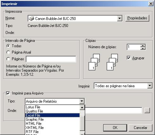The width and height of the screenshot is (155, 135).
Task: Click the printer icon beside Canon Bubble-Jet
Action: 31,18
